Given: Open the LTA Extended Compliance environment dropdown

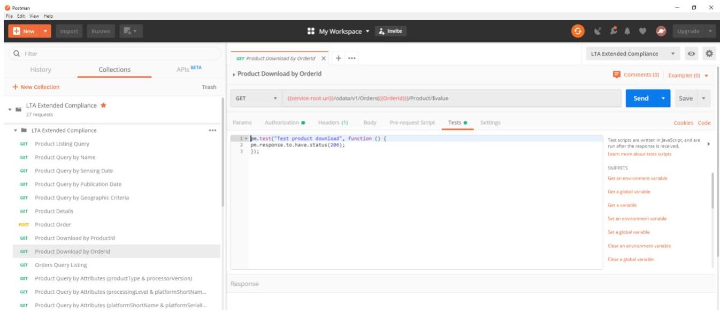Looking at the screenshot, I should pyautogui.click(x=633, y=54).
